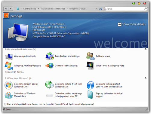The width and height of the screenshot is (151, 114).
Task: Close the window with red button
Action: click(x=145, y=3)
